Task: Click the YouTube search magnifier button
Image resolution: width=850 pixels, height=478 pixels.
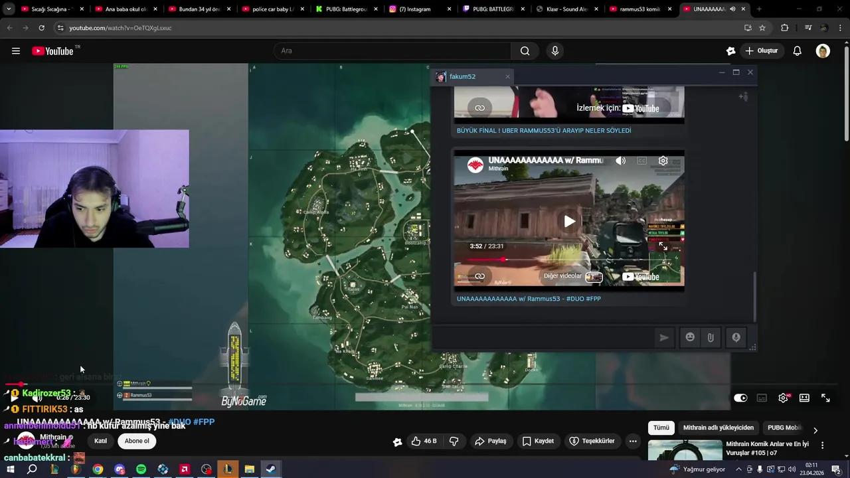Action: coord(525,50)
